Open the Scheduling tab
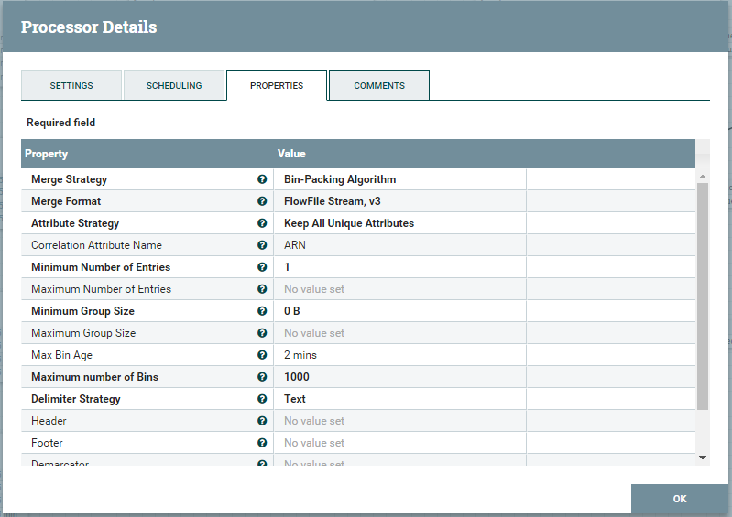This screenshot has width=732, height=517. (174, 85)
